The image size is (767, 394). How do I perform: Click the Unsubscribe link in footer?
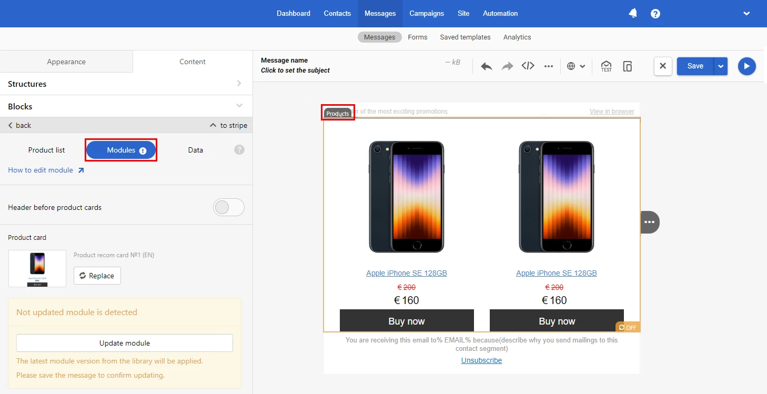click(x=481, y=360)
